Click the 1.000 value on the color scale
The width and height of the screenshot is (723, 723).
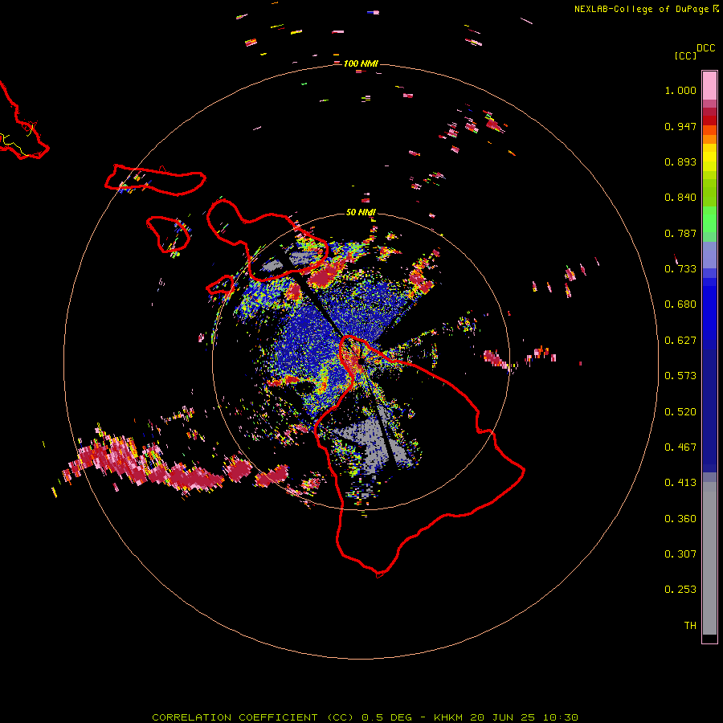pos(680,90)
